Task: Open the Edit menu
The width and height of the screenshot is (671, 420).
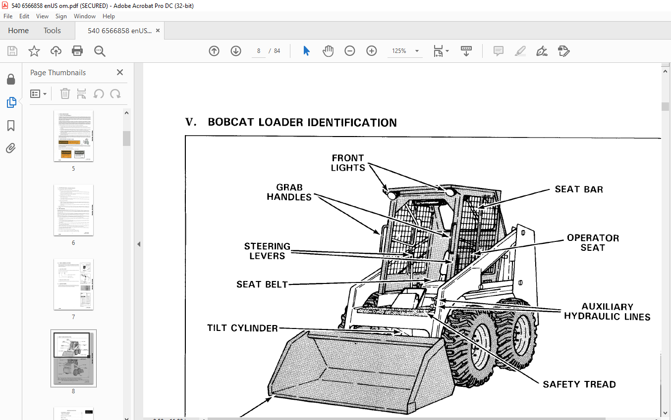Action: [24, 16]
